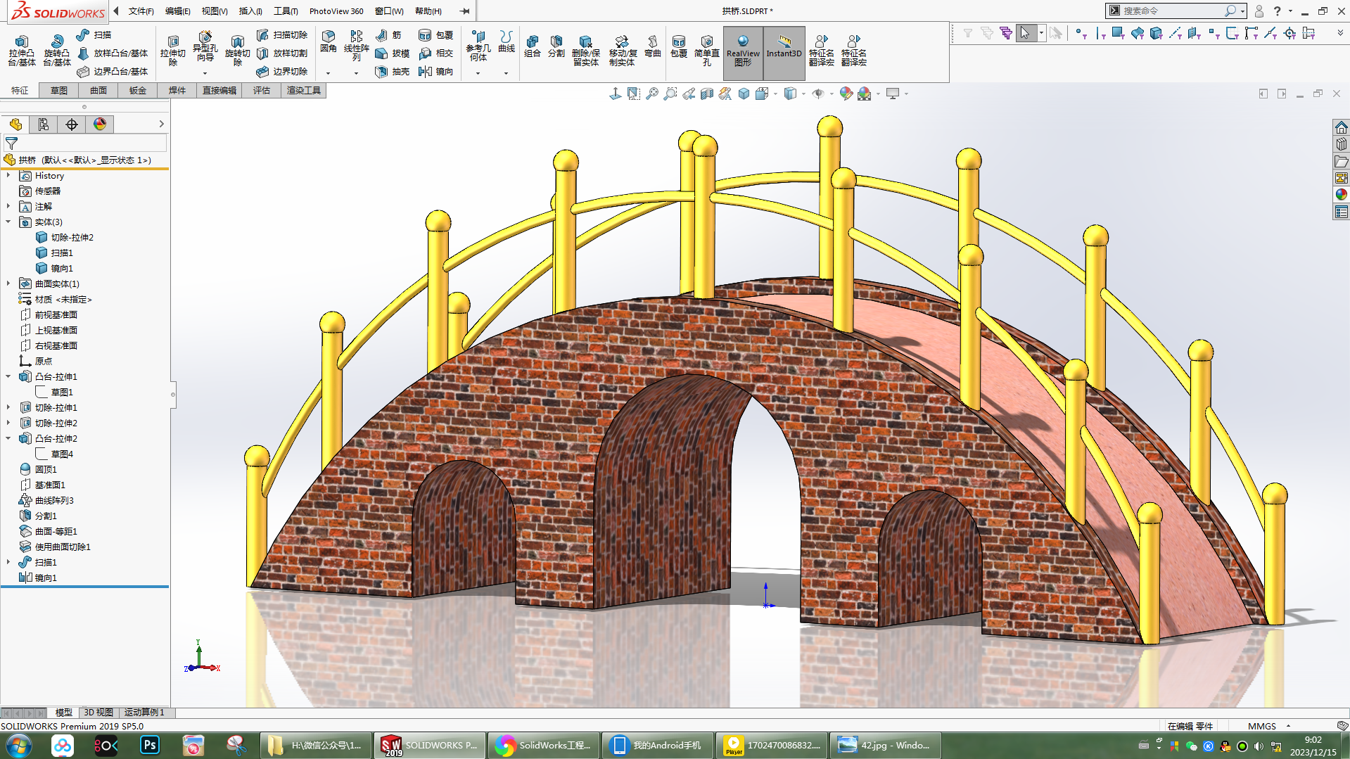Switch to the 草图 sketch ribbon tab
This screenshot has height=759, width=1350.
pos(59,91)
